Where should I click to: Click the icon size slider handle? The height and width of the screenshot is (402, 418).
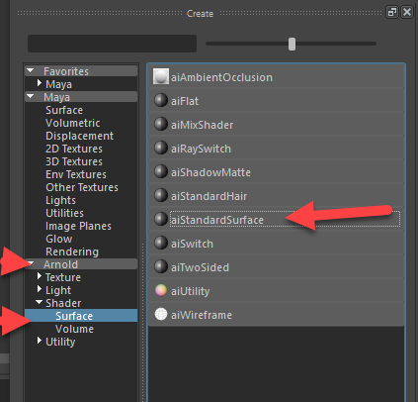(292, 44)
